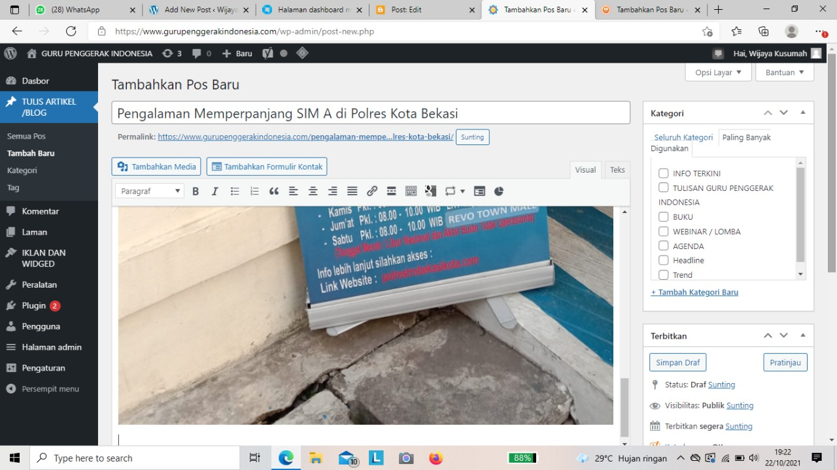Click the Simpan Draf button
The image size is (837, 470).
tap(677, 362)
